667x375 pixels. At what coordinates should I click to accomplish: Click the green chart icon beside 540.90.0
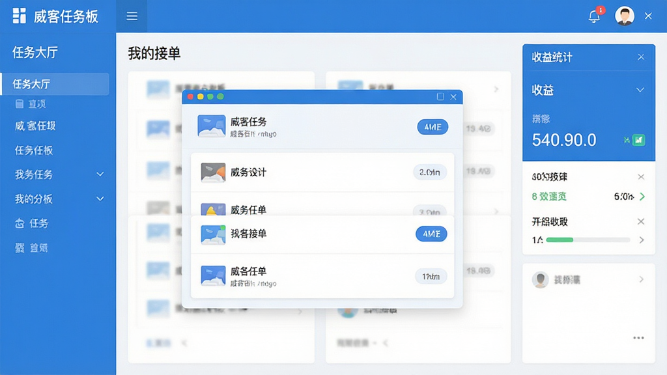[638, 140]
